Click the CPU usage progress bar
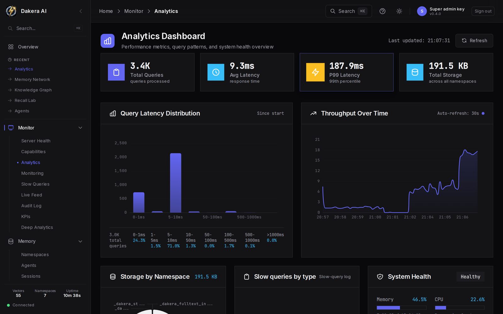 pos(460,308)
